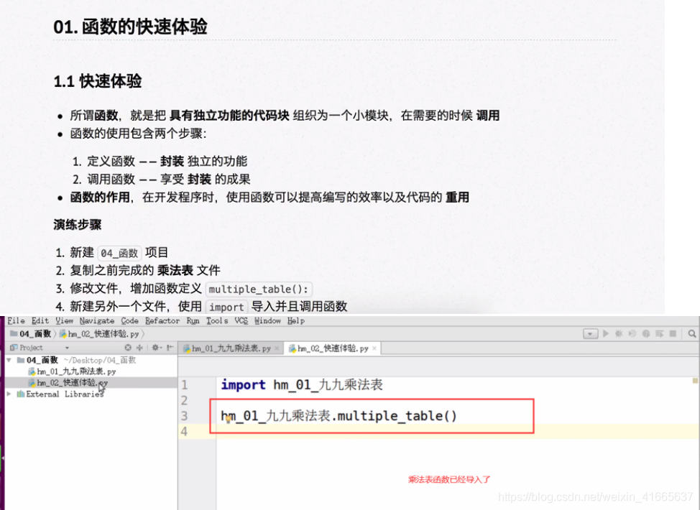Open Search Everywhere with the magnifier icon

point(691,333)
